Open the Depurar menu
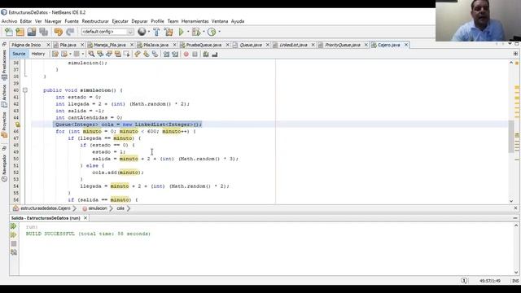 [139, 21]
